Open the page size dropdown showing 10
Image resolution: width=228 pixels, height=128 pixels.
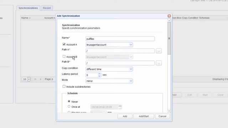pos(29,79)
